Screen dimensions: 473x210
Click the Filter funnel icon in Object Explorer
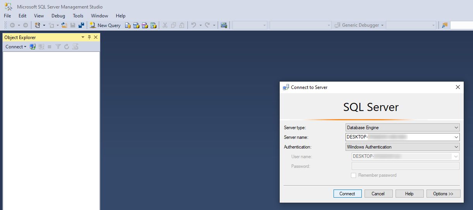click(58, 47)
